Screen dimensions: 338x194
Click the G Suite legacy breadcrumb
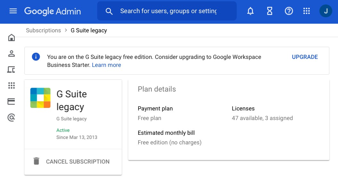[x=89, y=30]
